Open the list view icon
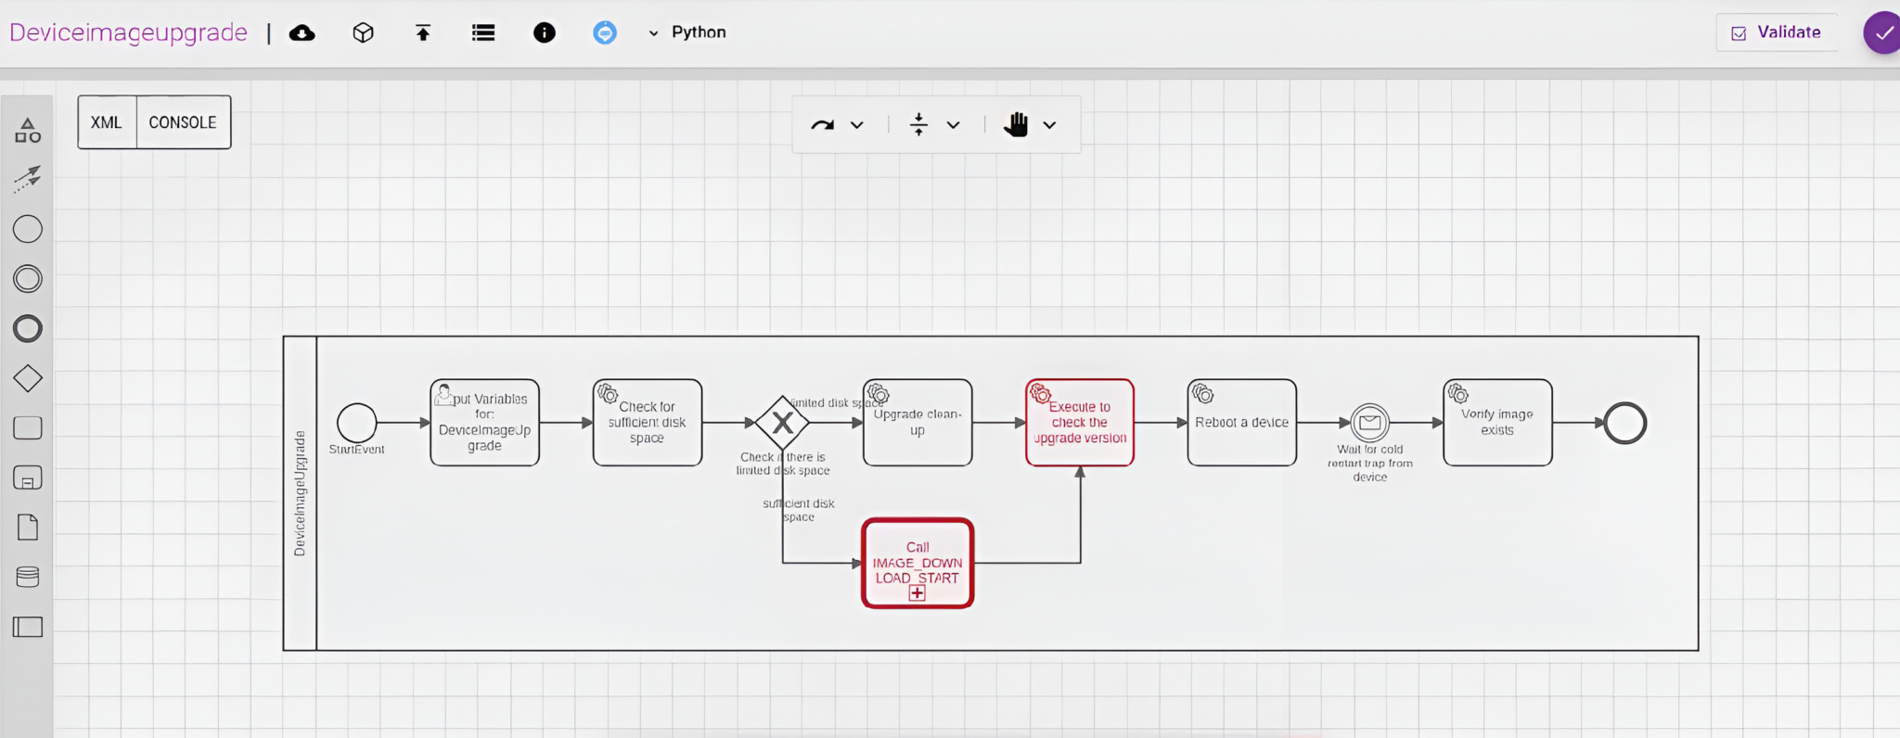 point(483,33)
